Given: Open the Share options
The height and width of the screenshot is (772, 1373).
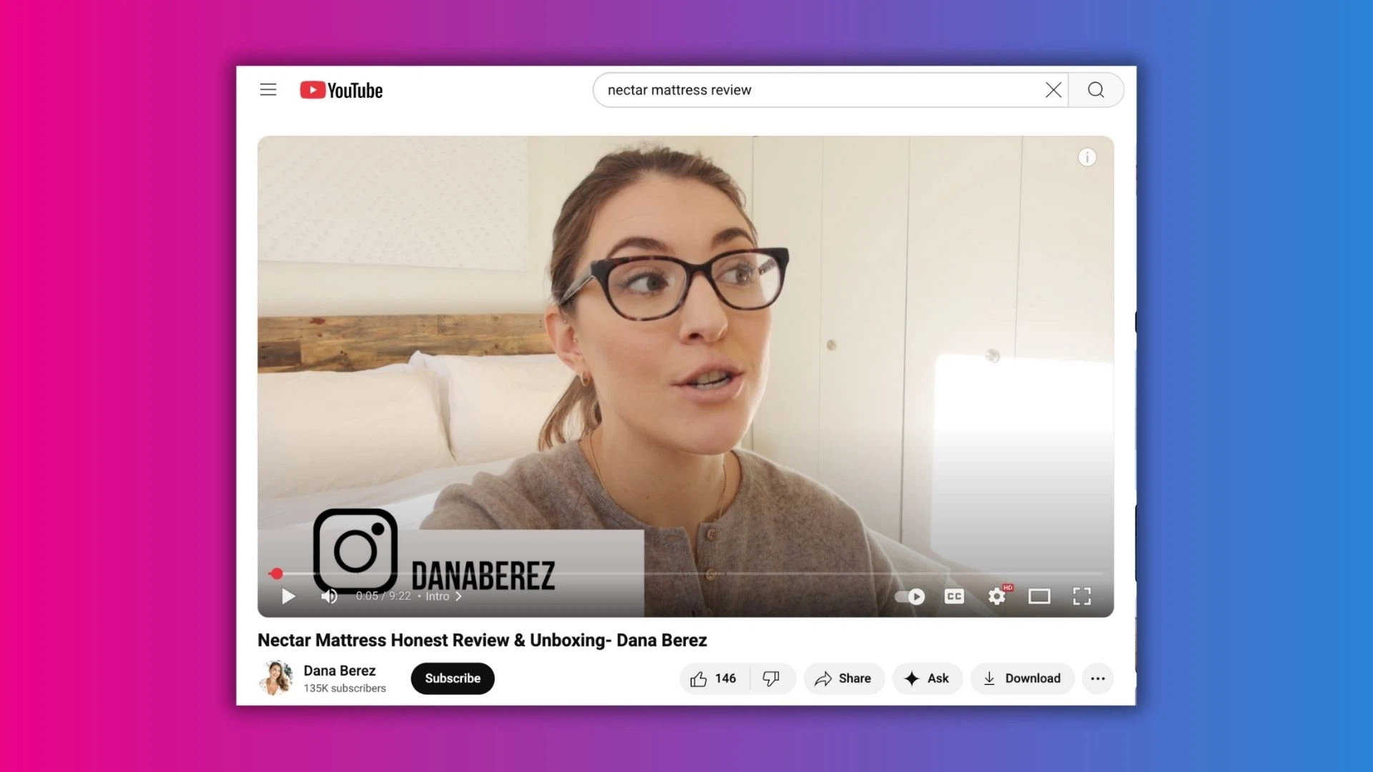Looking at the screenshot, I should pos(844,678).
